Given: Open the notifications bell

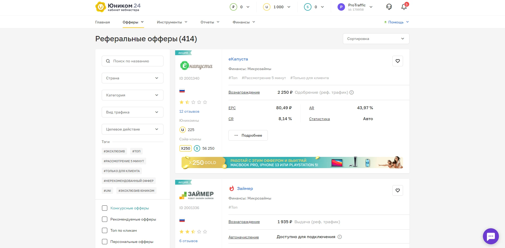Looking at the screenshot, I should (x=404, y=7).
